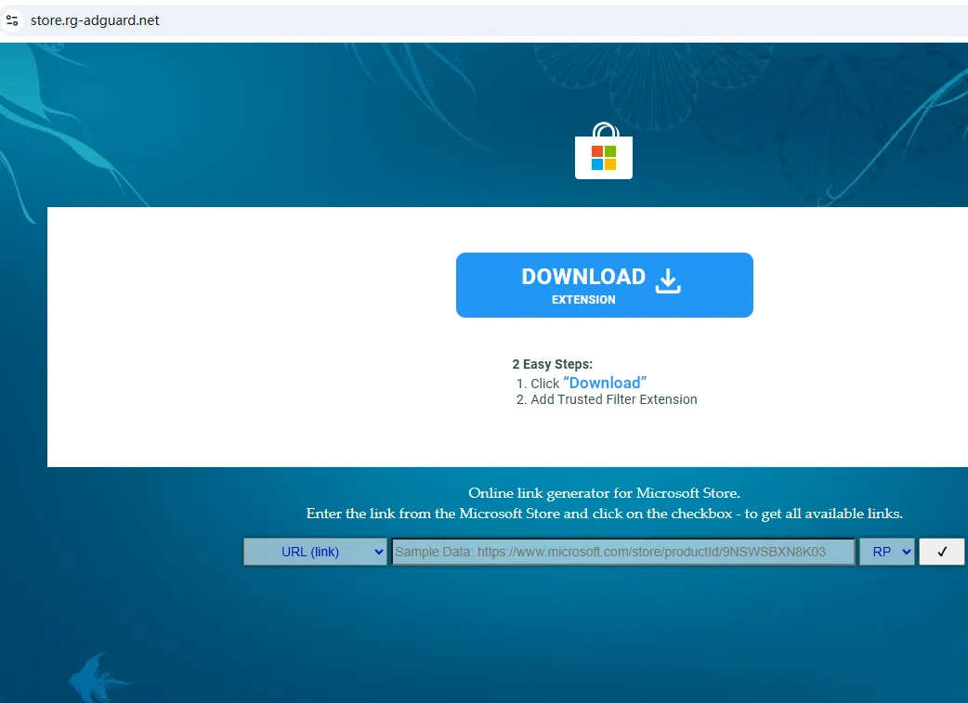Viewport: 968px width, 703px height.
Task: Click the blue DOWNLOAD EXTENSION button
Action: pos(605,285)
